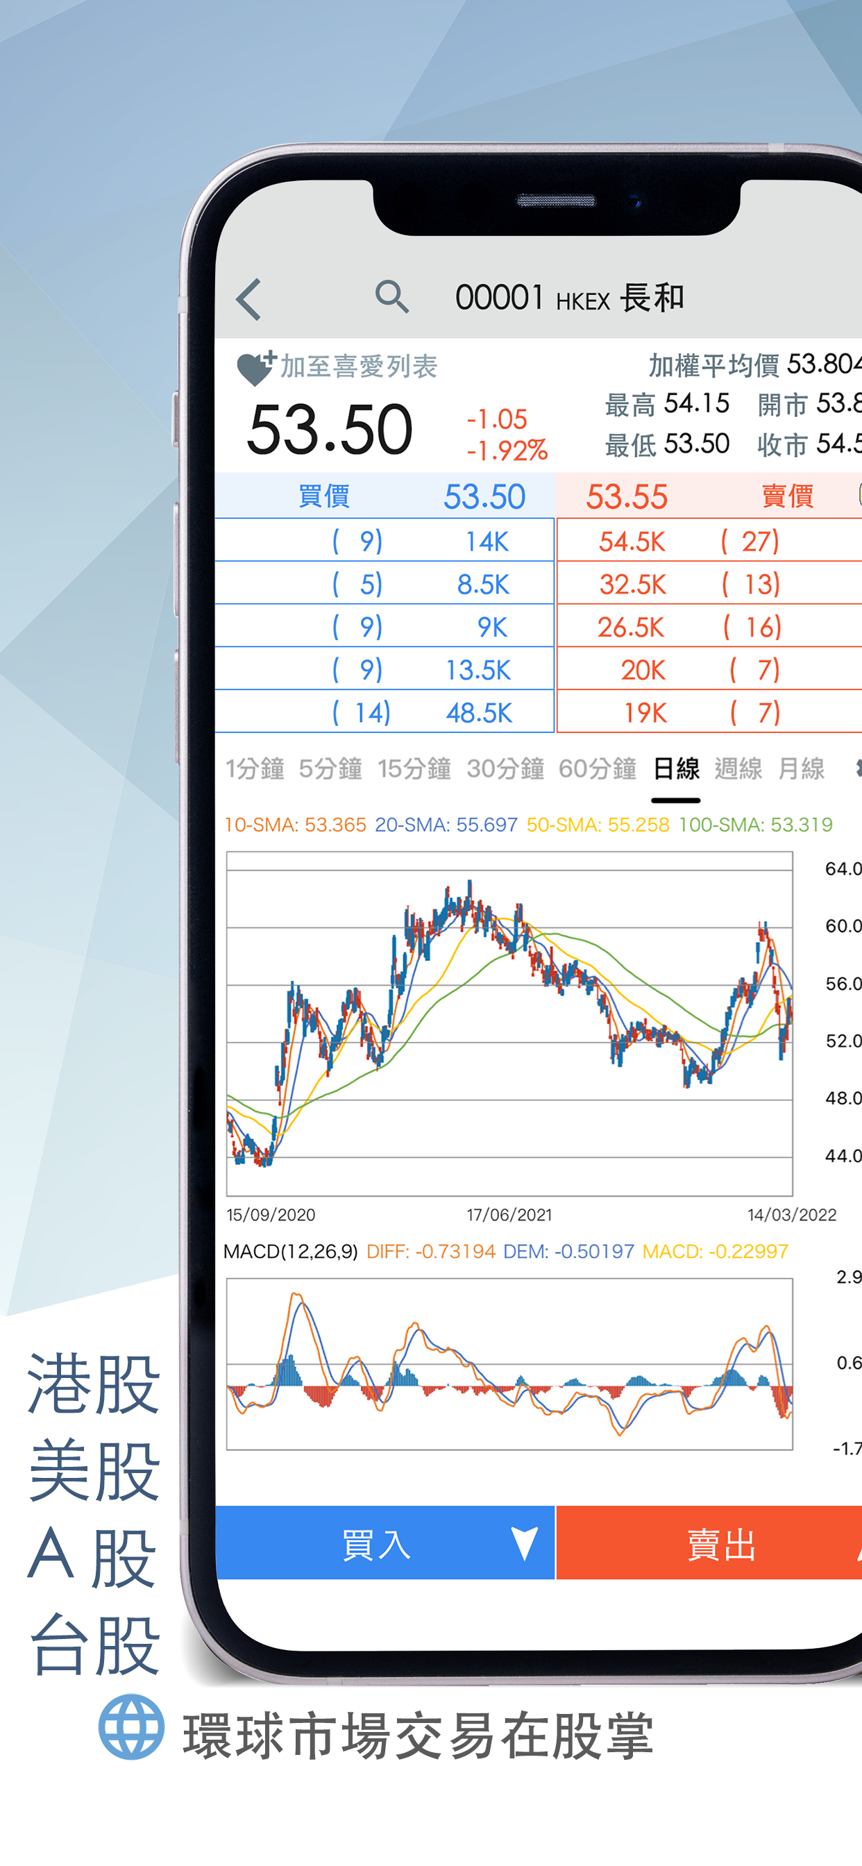Tap 10-SMA: 53.365 indicator label
Viewport: 862px width, 1866px height.
coord(296,824)
